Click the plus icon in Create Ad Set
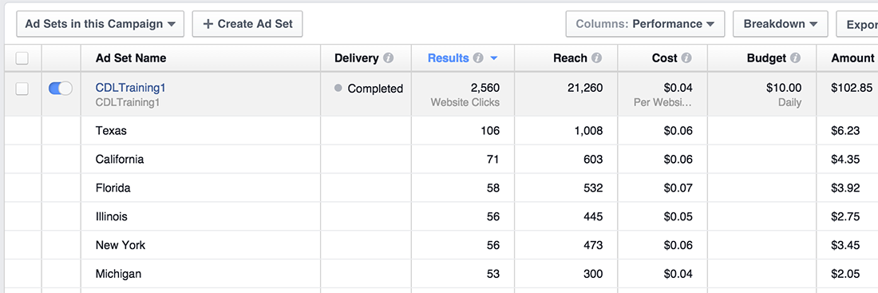This screenshot has width=878, height=293. pos(208,24)
